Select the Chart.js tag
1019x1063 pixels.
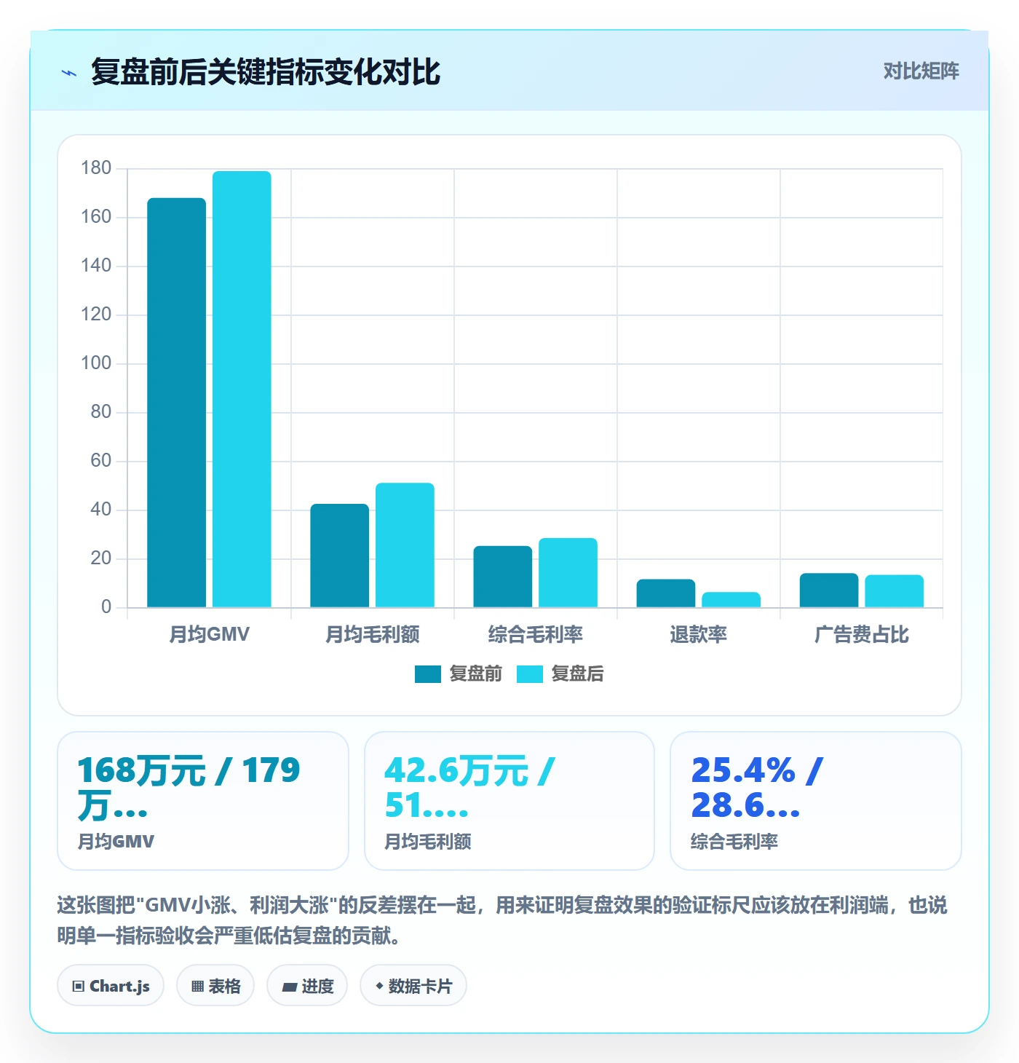[x=111, y=986]
